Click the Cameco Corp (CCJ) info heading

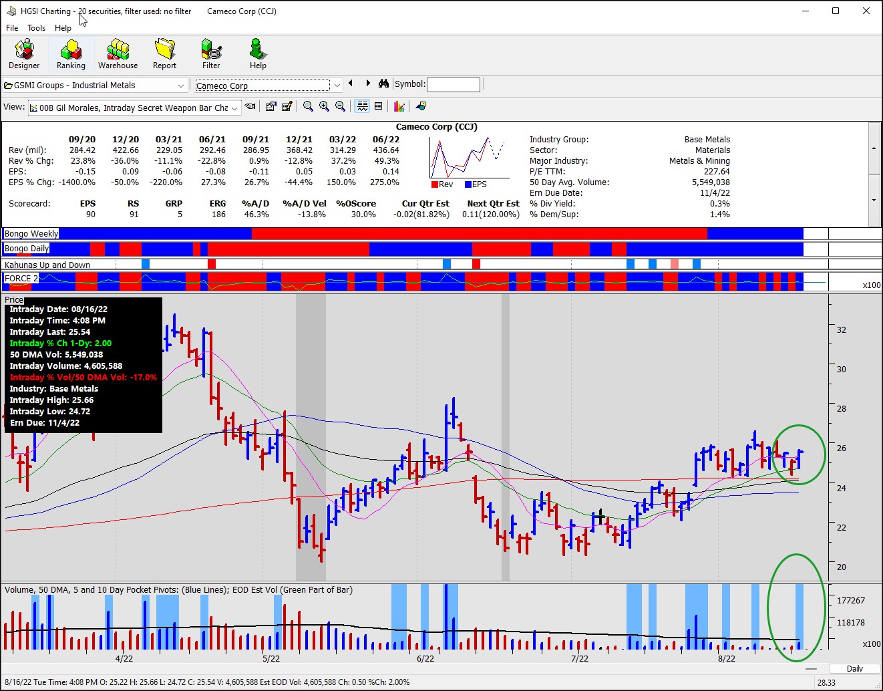[x=436, y=127]
